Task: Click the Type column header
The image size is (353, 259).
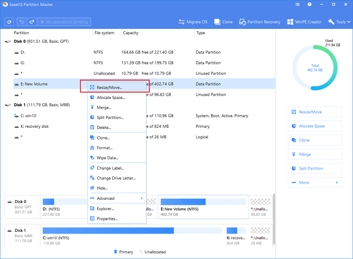Action: coord(200,33)
